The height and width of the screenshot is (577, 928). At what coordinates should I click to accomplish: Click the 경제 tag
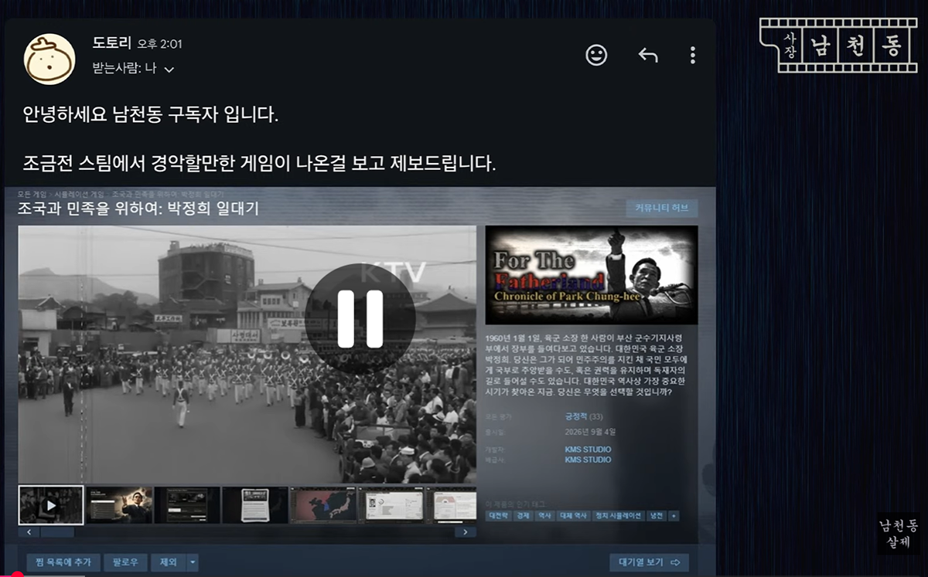[x=522, y=516]
